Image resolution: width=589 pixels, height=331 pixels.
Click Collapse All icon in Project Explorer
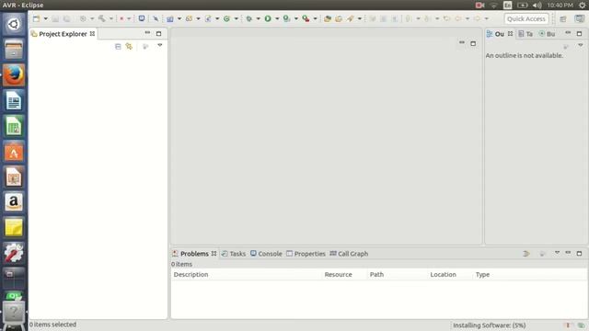click(x=118, y=46)
